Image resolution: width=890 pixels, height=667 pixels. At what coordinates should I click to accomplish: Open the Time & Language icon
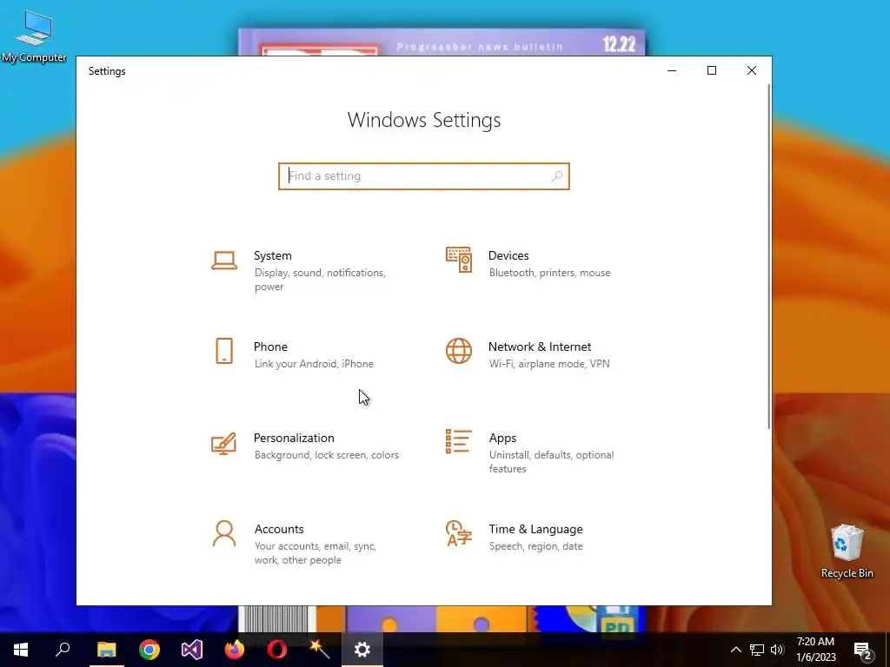(459, 533)
